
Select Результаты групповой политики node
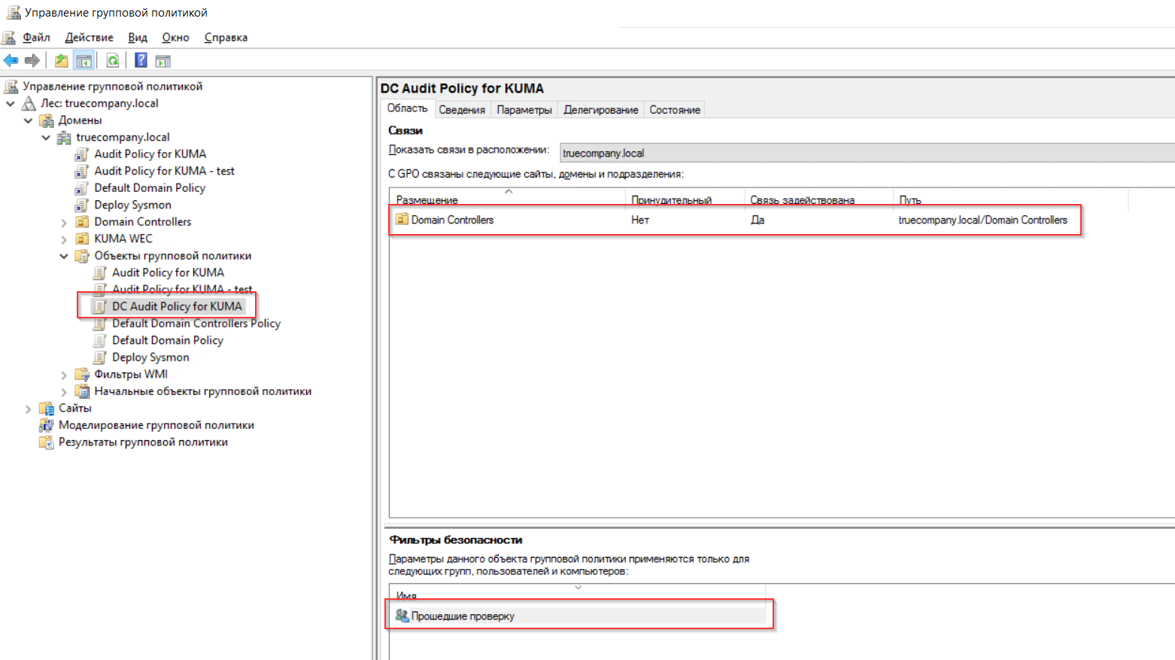click(x=143, y=443)
